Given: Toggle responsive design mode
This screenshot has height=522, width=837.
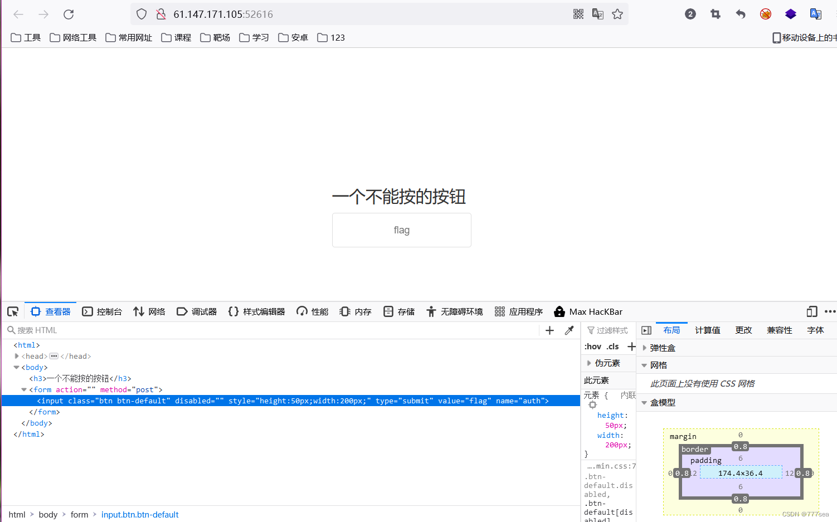Looking at the screenshot, I should click(x=812, y=311).
